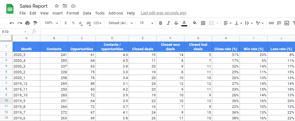The width and height of the screenshot is (295, 121).
Task: Toggle bold formatting
Action: [x=161, y=23]
